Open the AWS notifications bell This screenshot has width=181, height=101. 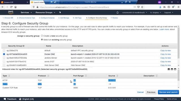(117, 12)
